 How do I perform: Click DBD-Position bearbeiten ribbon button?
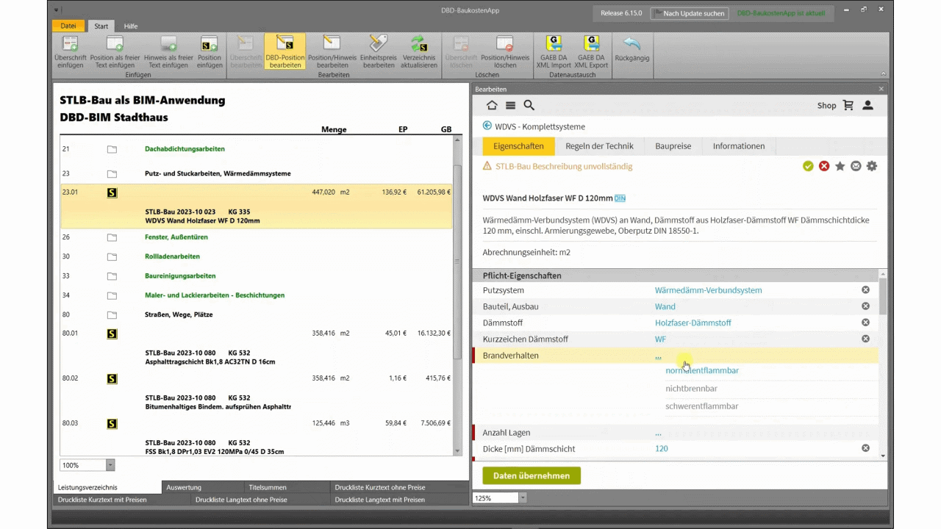click(285, 51)
